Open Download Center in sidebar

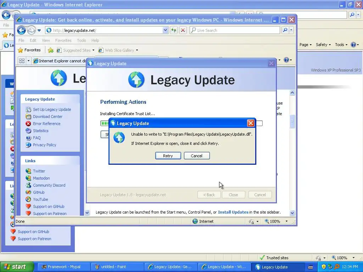point(48,116)
